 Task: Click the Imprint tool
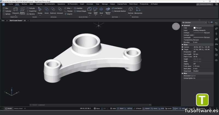(68, 14)
